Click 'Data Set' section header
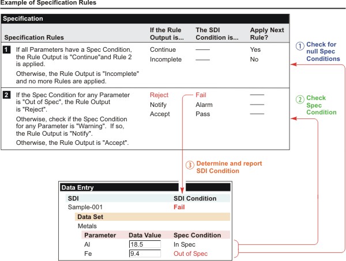 [152, 217]
